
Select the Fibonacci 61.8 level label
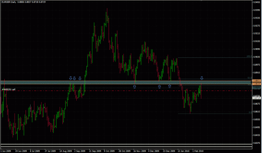pyautogui.click(x=249, y=78)
